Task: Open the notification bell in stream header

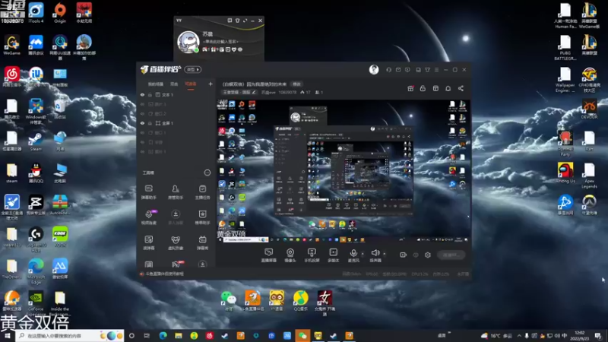Action: pyautogui.click(x=448, y=88)
